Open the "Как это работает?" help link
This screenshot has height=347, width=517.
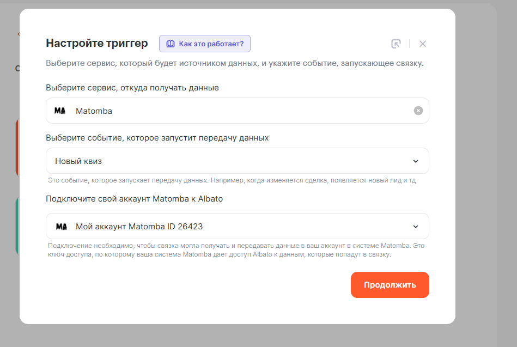(x=211, y=44)
